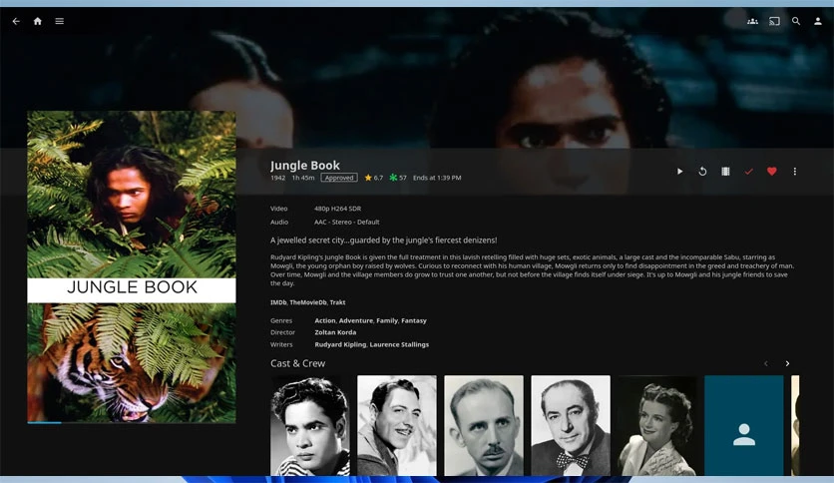834x483 pixels.
Task: Open fourth cast member wearing bow tie
Action: pyautogui.click(x=571, y=425)
